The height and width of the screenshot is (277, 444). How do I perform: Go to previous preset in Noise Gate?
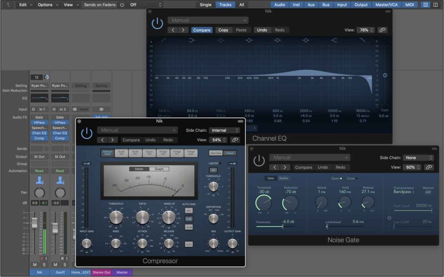click(274, 167)
